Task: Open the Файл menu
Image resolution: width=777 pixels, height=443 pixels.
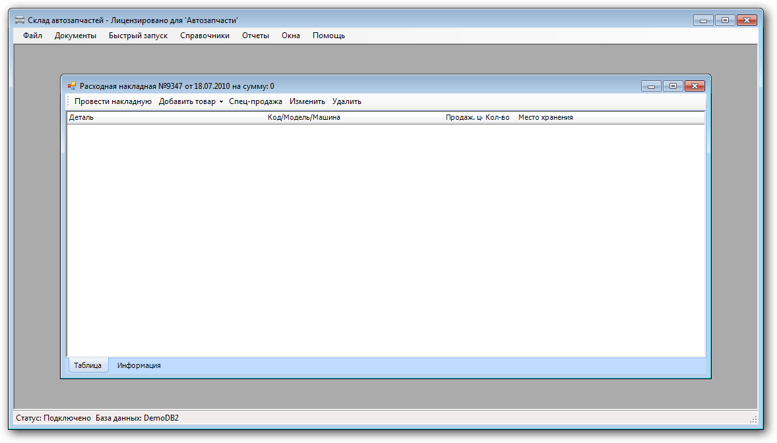Action: [x=32, y=36]
